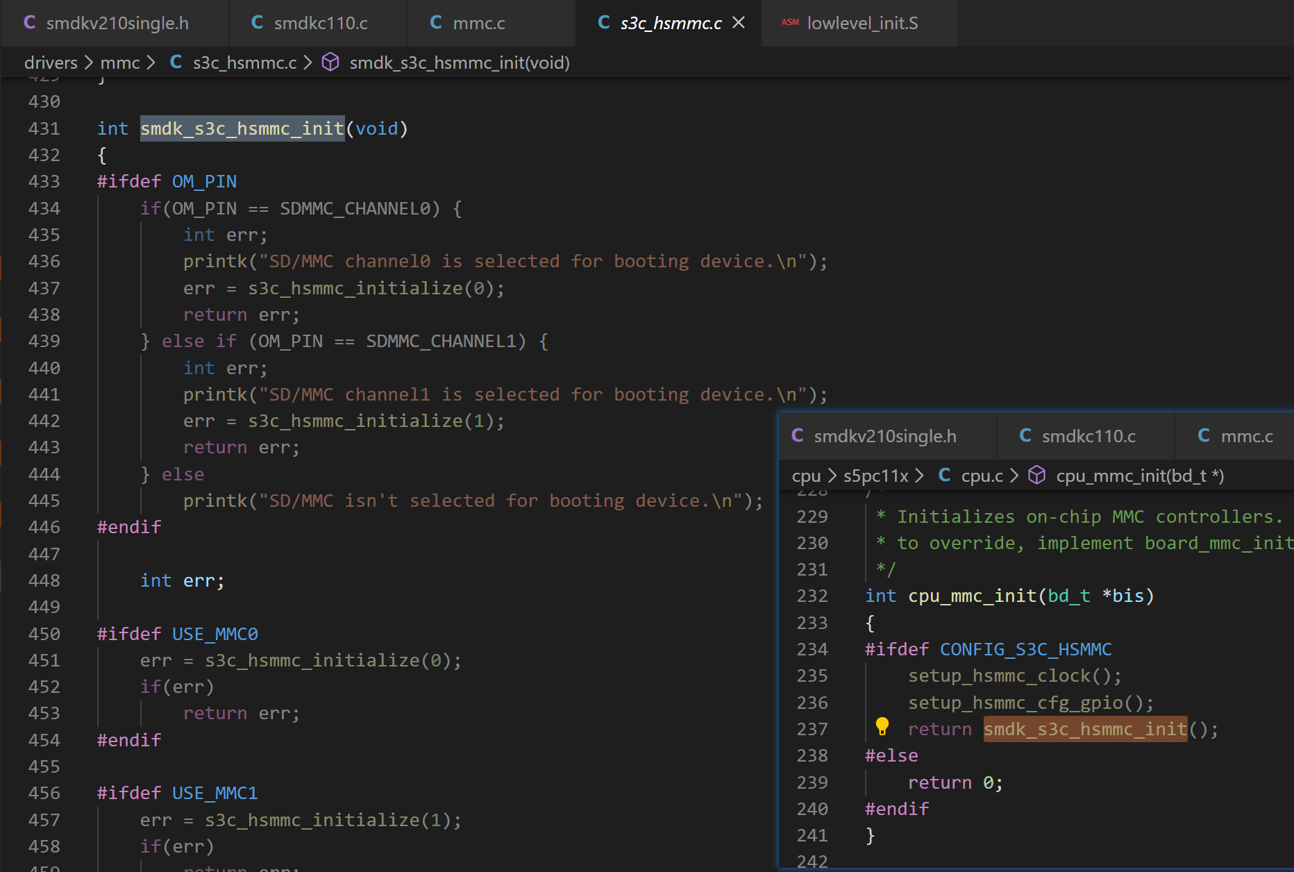Click the C file icon before cpu.c breadcrumb
The width and height of the screenshot is (1294, 872).
point(944,476)
